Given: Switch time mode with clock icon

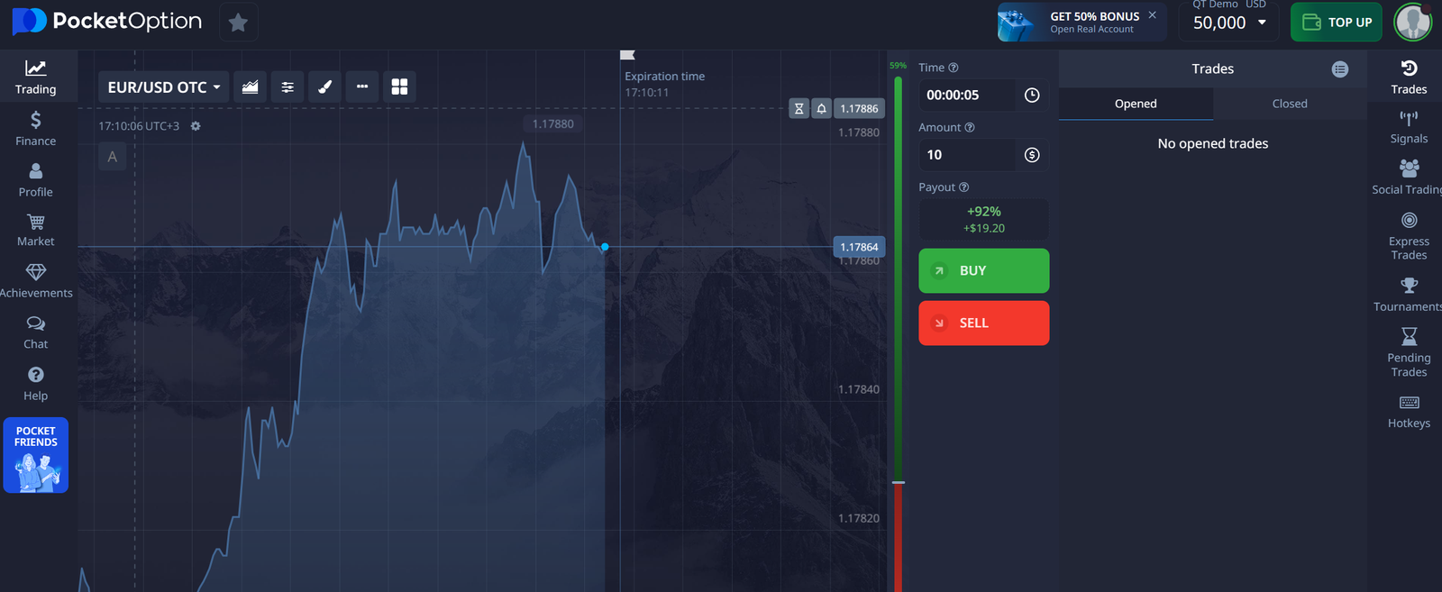Looking at the screenshot, I should coord(1032,95).
